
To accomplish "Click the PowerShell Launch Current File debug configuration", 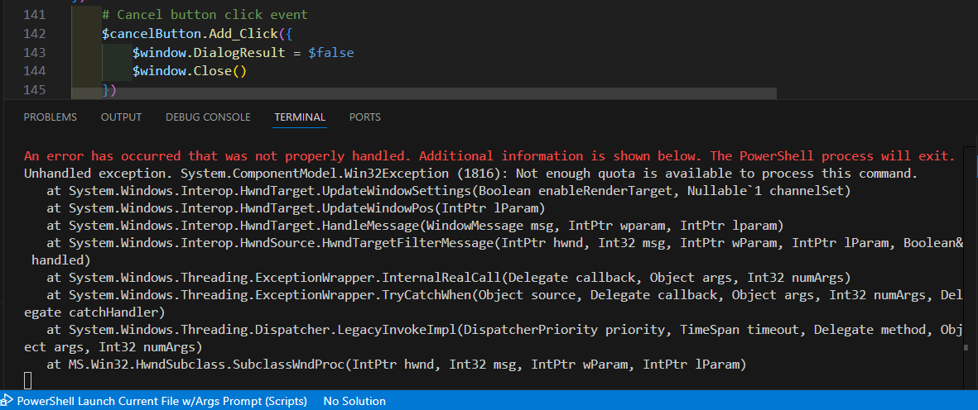I will 156,401.
